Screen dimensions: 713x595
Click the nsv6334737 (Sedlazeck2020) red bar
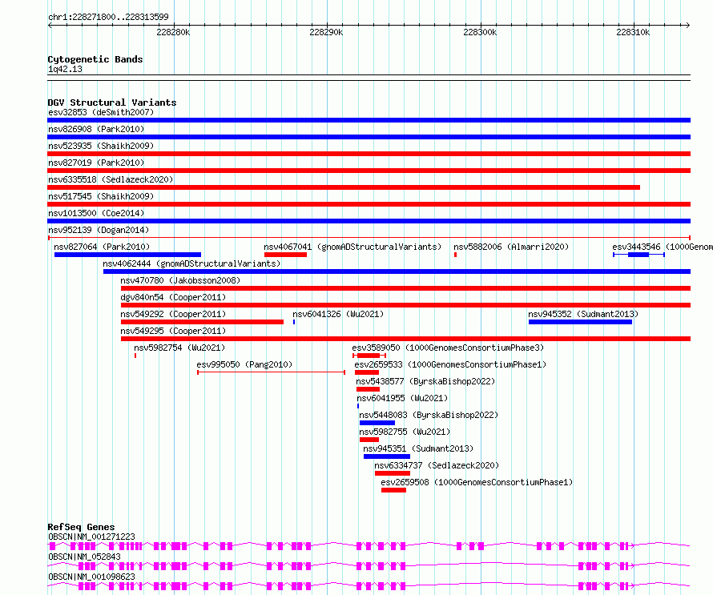393,473
